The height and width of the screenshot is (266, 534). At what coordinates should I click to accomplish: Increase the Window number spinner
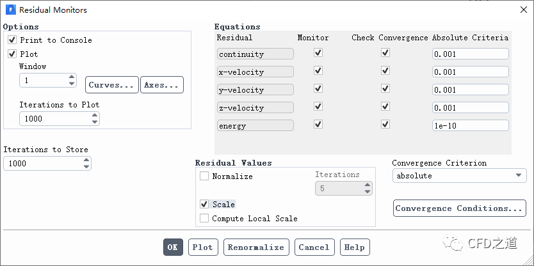[x=72, y=77]
